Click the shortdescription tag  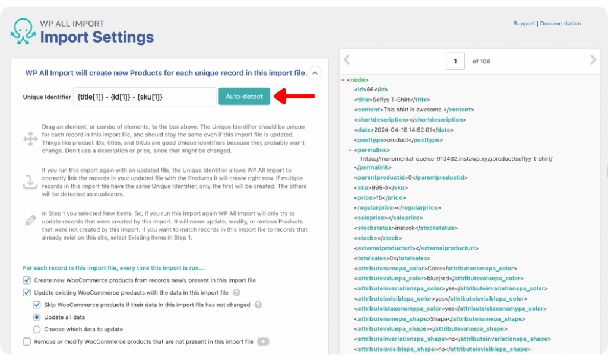(x=410, y=120)
